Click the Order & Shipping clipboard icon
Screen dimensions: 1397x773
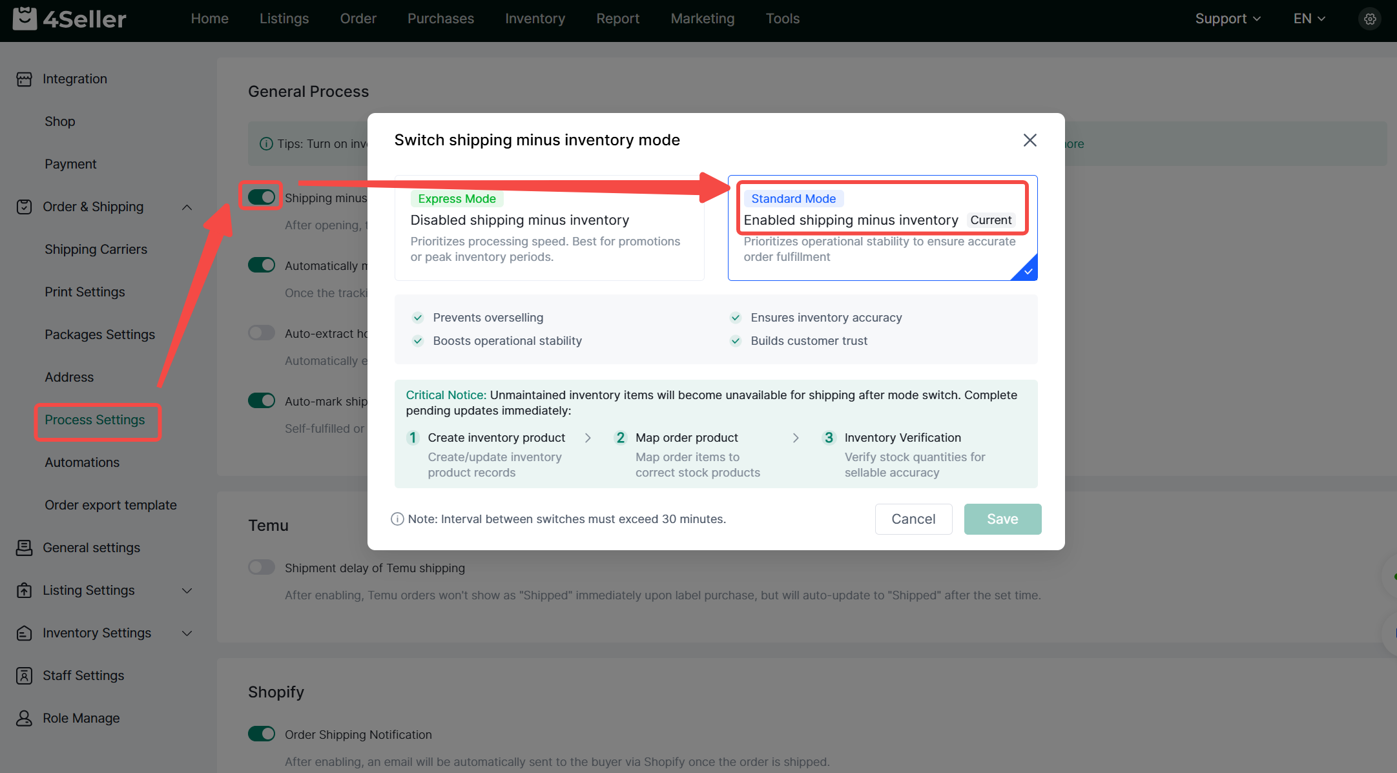pos(24,207)
